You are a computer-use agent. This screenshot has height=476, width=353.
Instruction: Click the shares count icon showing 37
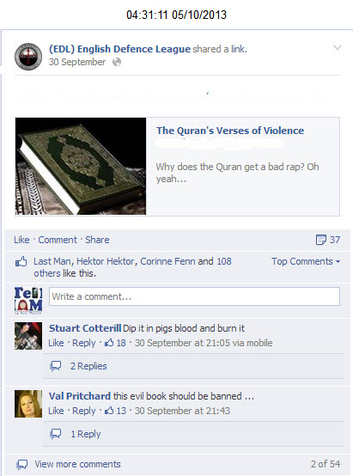[x=328, y=240]
